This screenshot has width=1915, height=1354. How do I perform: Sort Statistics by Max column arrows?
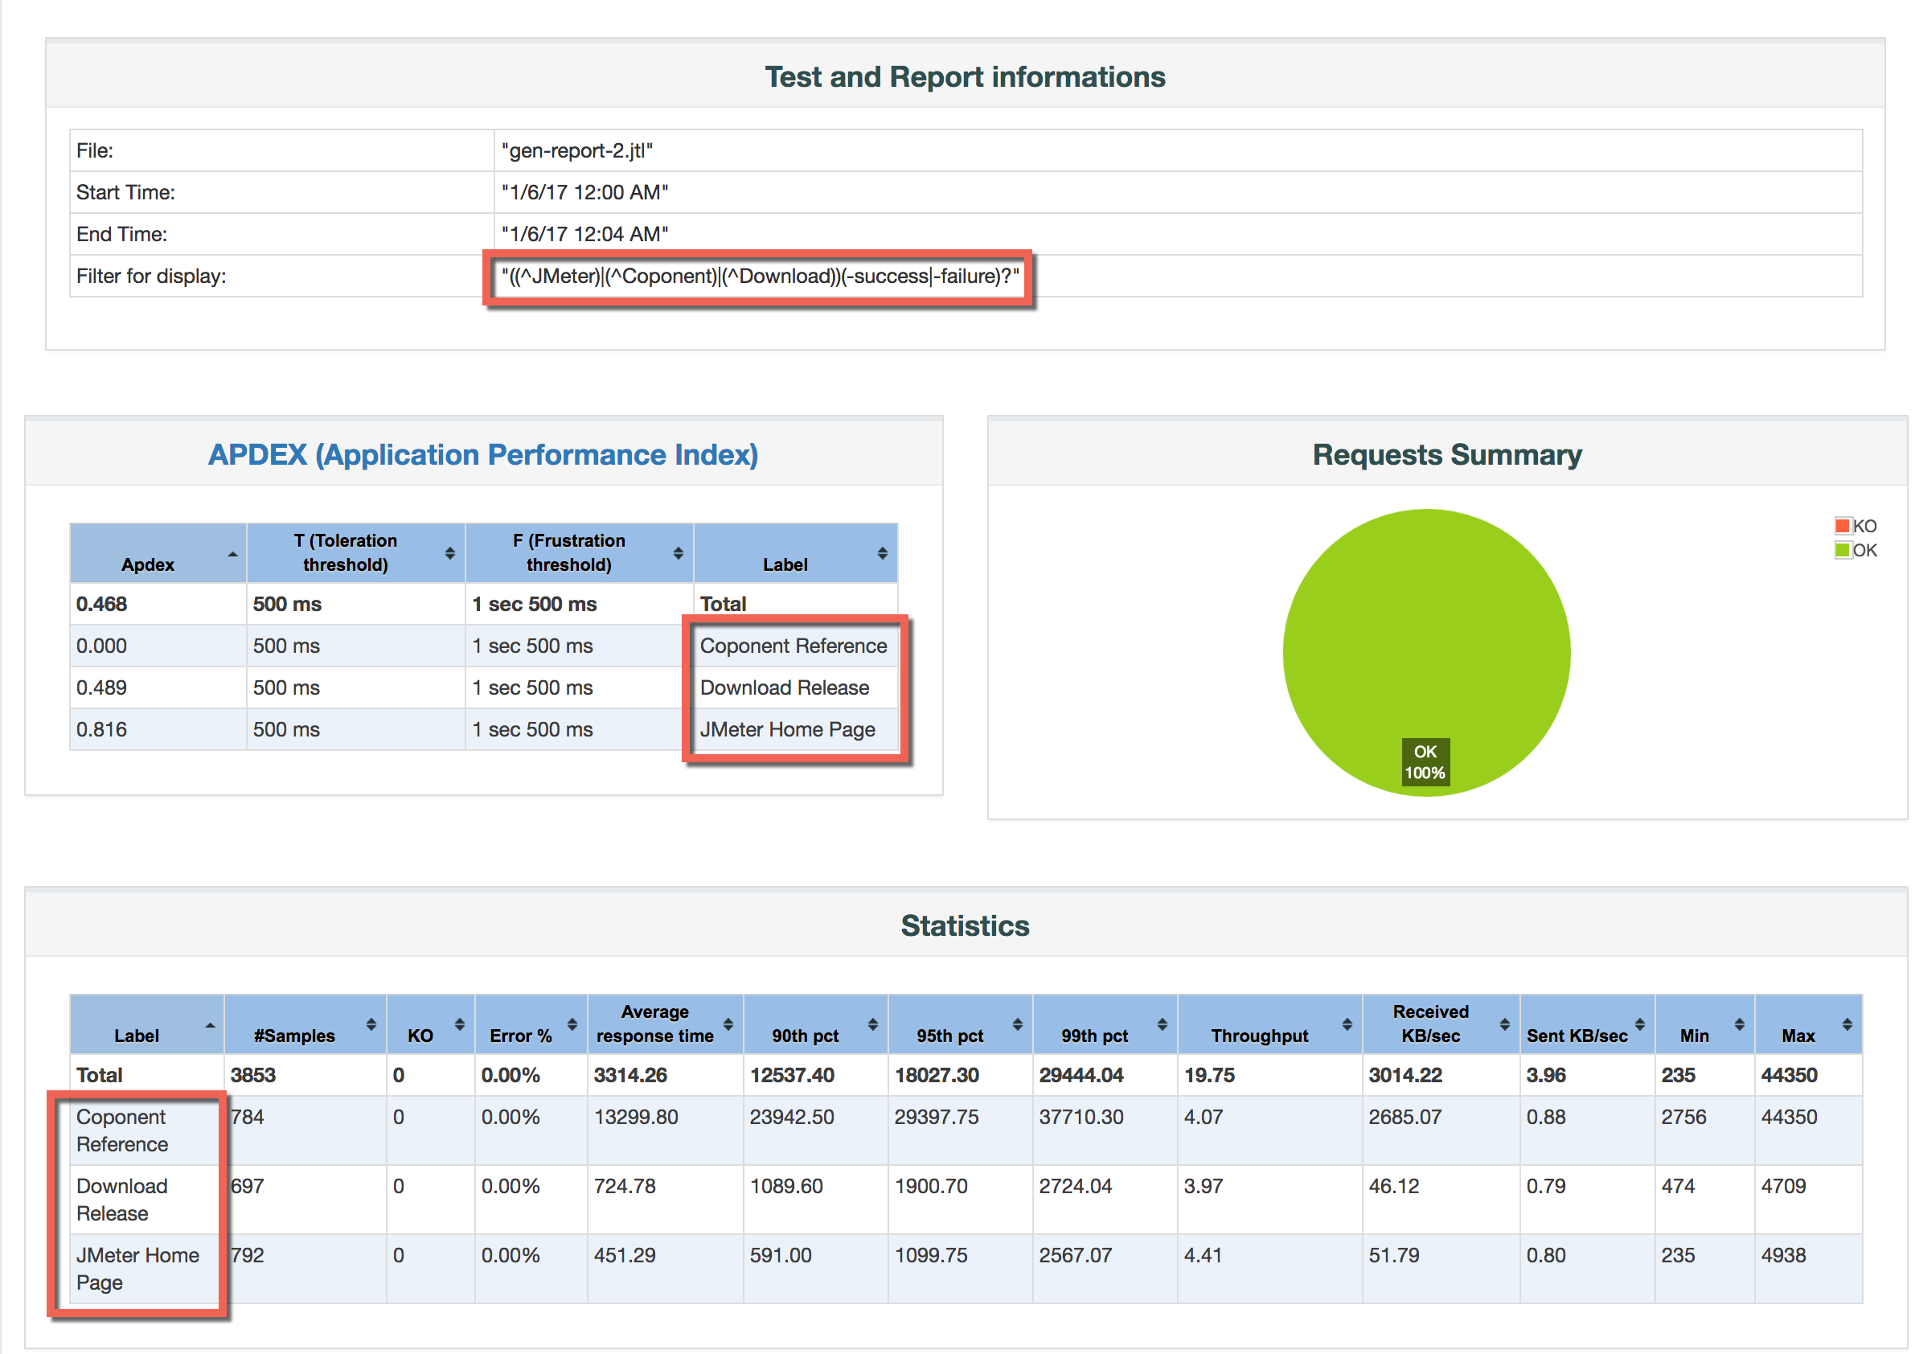coord(1847,1024)
